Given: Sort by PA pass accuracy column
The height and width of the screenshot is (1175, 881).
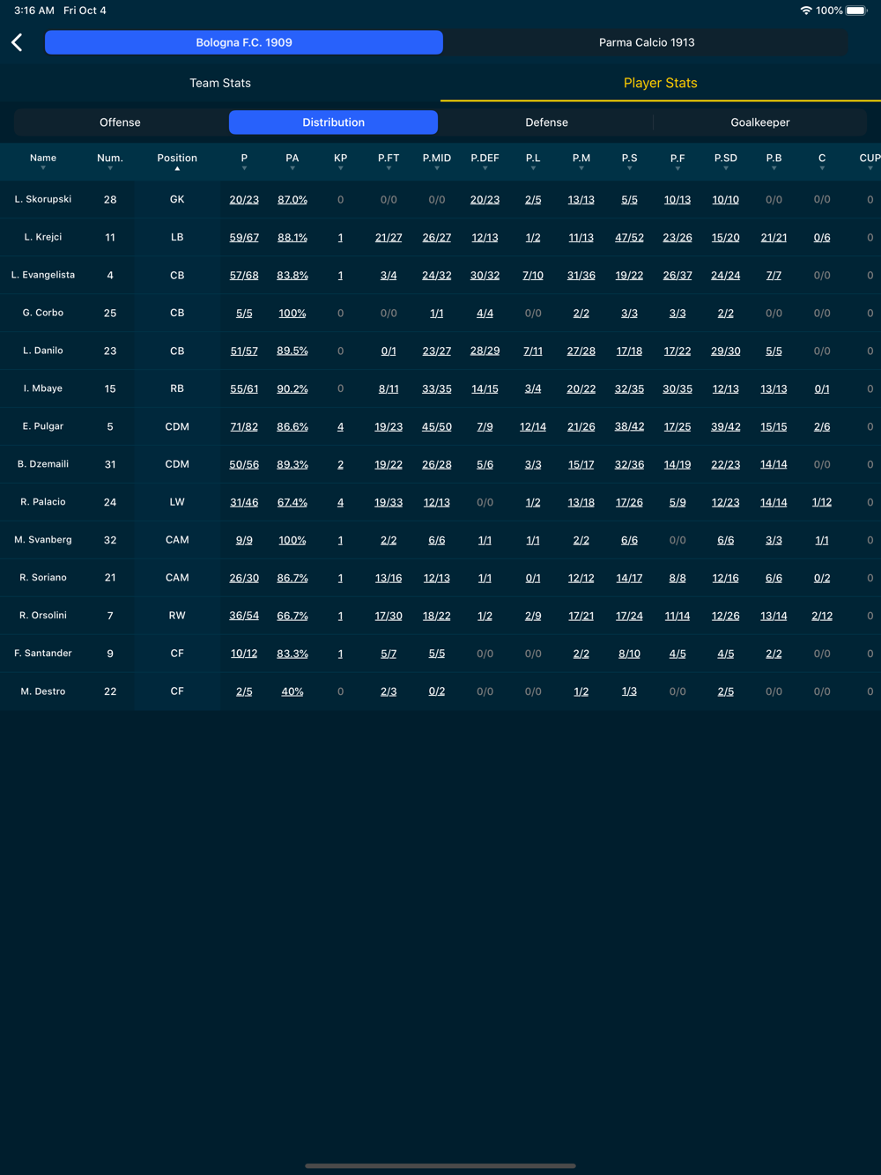Looking at the screenshot, I should (292, 160).
